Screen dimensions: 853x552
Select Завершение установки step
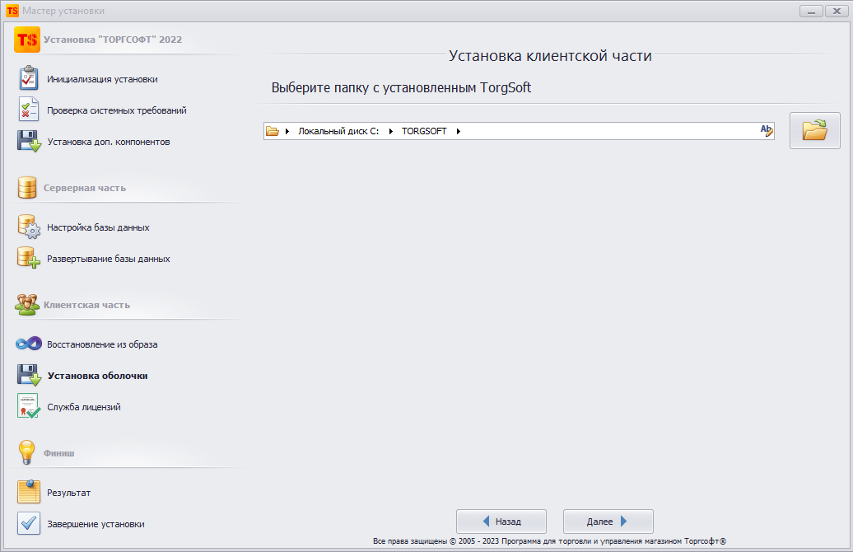(96, 524)
